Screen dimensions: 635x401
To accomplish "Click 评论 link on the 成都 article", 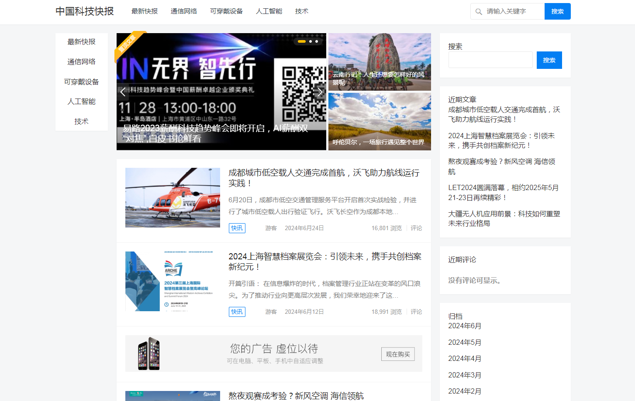I will pos(416,228).
